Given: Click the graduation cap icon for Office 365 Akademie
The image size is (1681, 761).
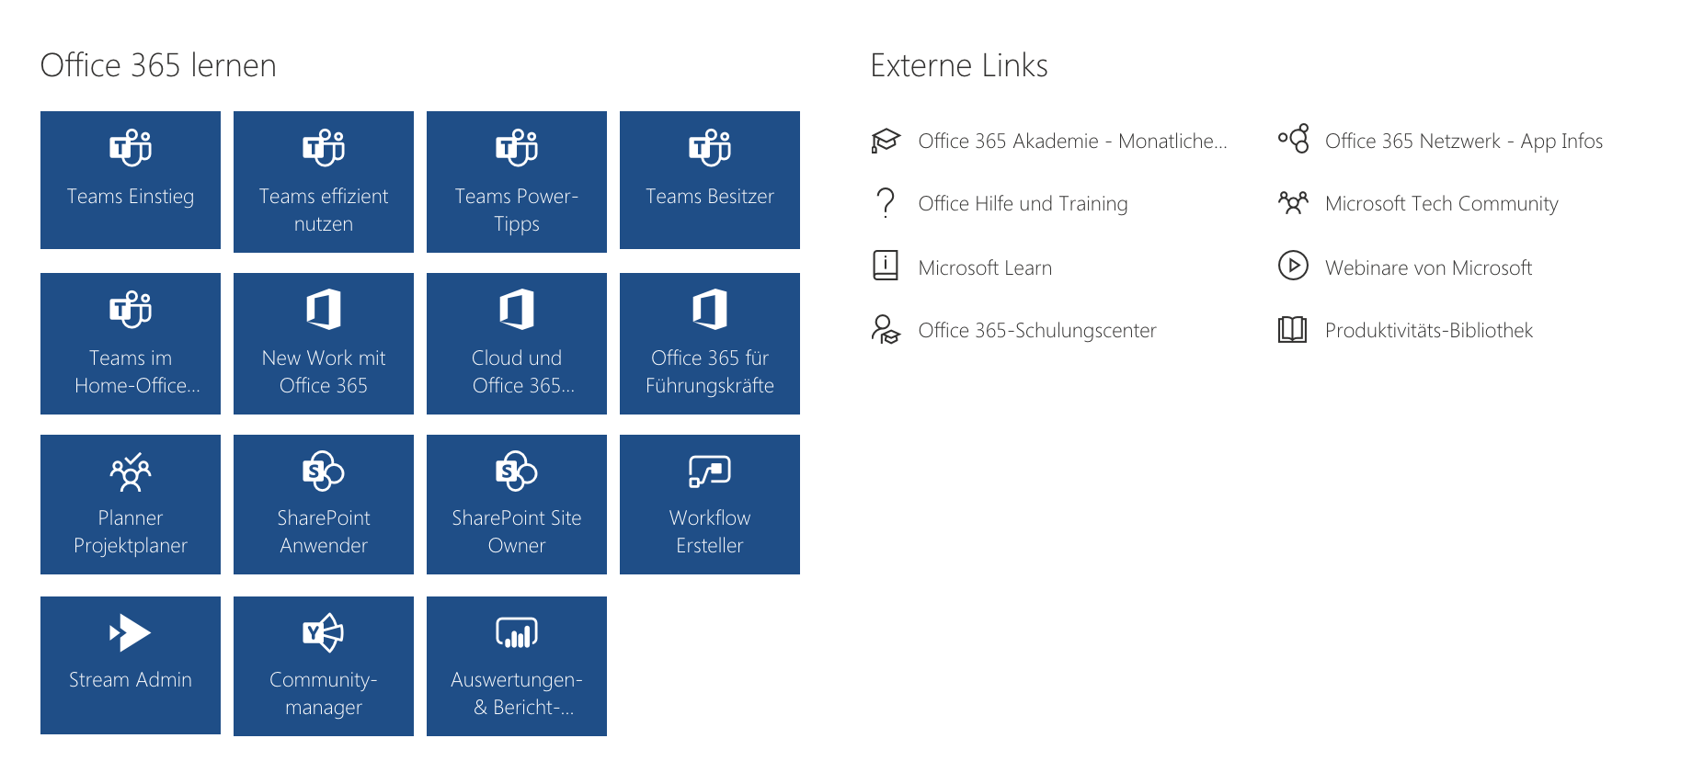Looking at the screenshot, I should pyautogui.click(x=886, y=141).
